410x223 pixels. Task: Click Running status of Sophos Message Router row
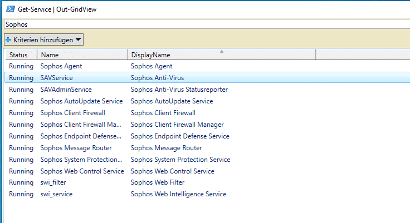coord(21,148)
